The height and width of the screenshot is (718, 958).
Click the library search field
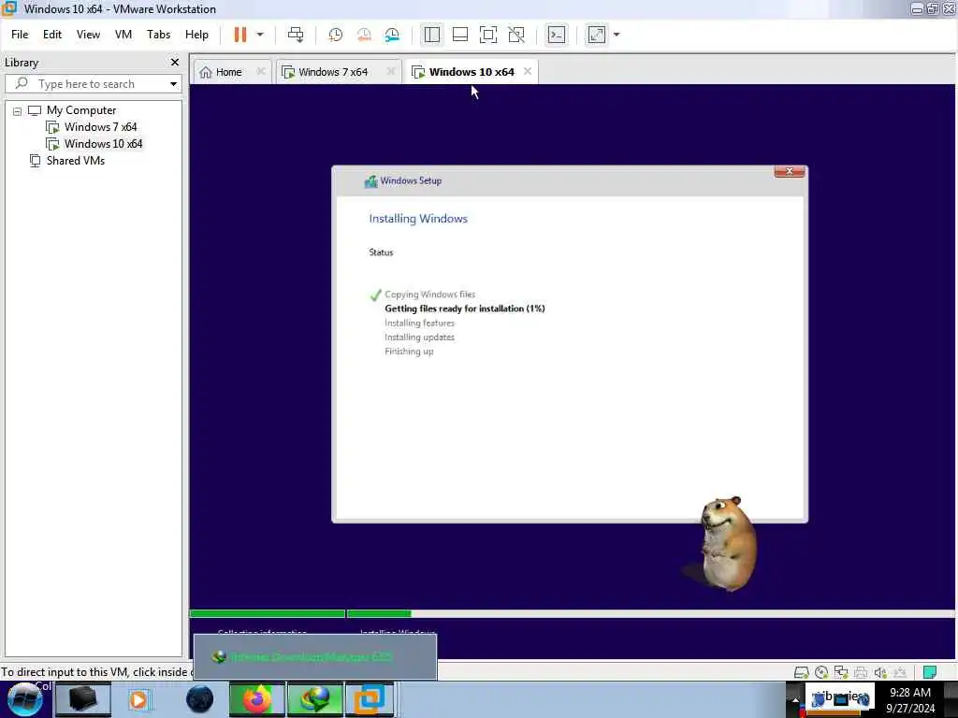tap(92, 83)
